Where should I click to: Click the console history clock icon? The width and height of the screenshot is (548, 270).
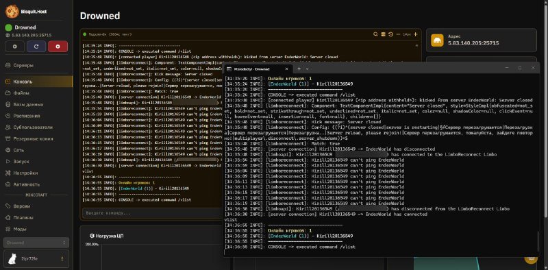click(x=390, y=34)
